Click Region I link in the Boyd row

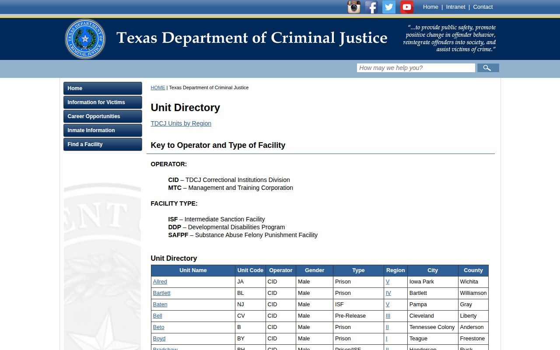tap(387, 339)
